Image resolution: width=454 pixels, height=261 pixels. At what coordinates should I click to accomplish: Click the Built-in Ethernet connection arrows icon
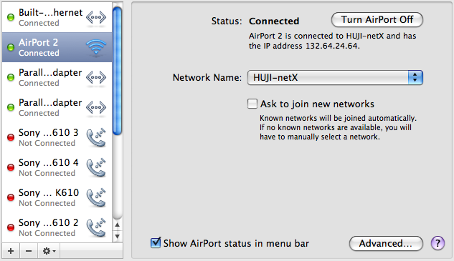pos(96,17)
